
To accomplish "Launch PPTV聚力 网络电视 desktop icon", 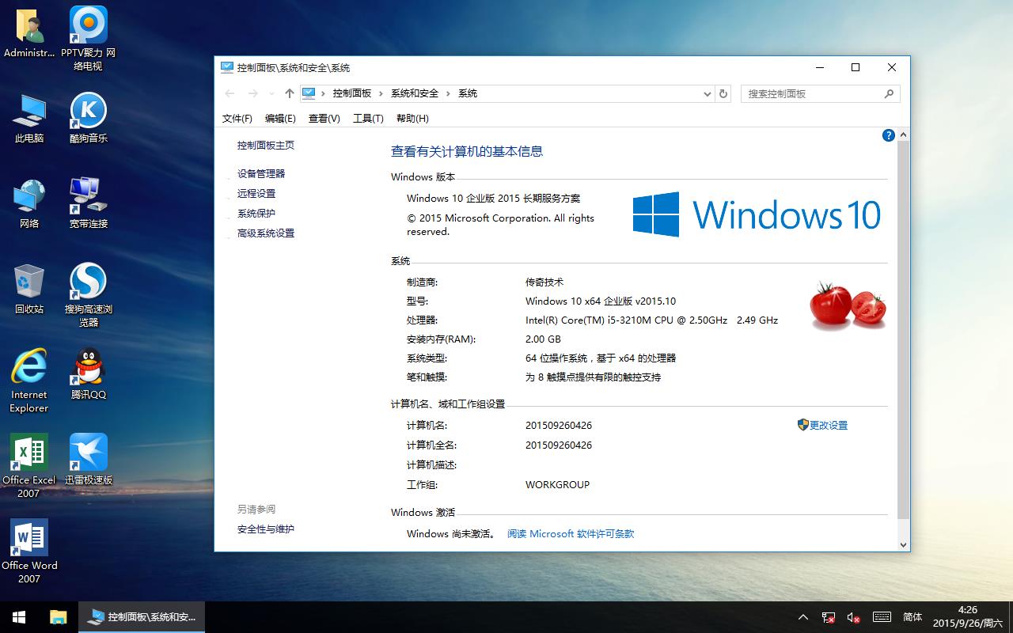I will tap(89, 38).
